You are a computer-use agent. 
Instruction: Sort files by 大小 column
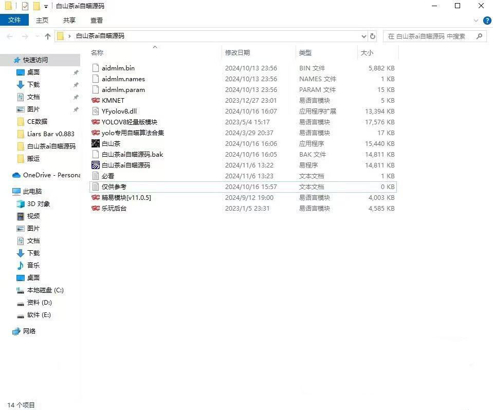click(367, 53)
